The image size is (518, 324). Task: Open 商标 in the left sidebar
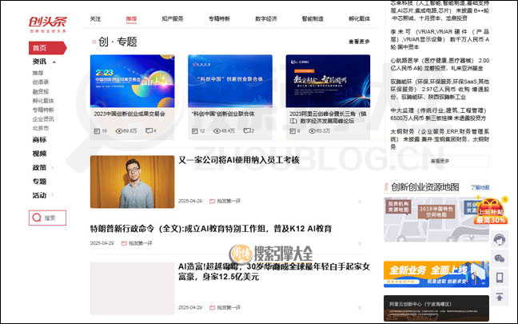(x=39, y=140)
